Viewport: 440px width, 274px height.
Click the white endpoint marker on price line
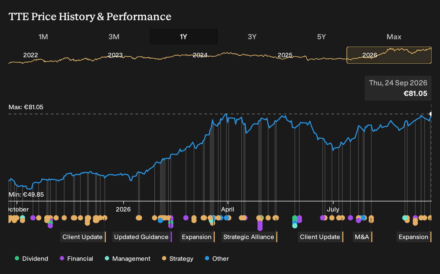tap(431, 114)
